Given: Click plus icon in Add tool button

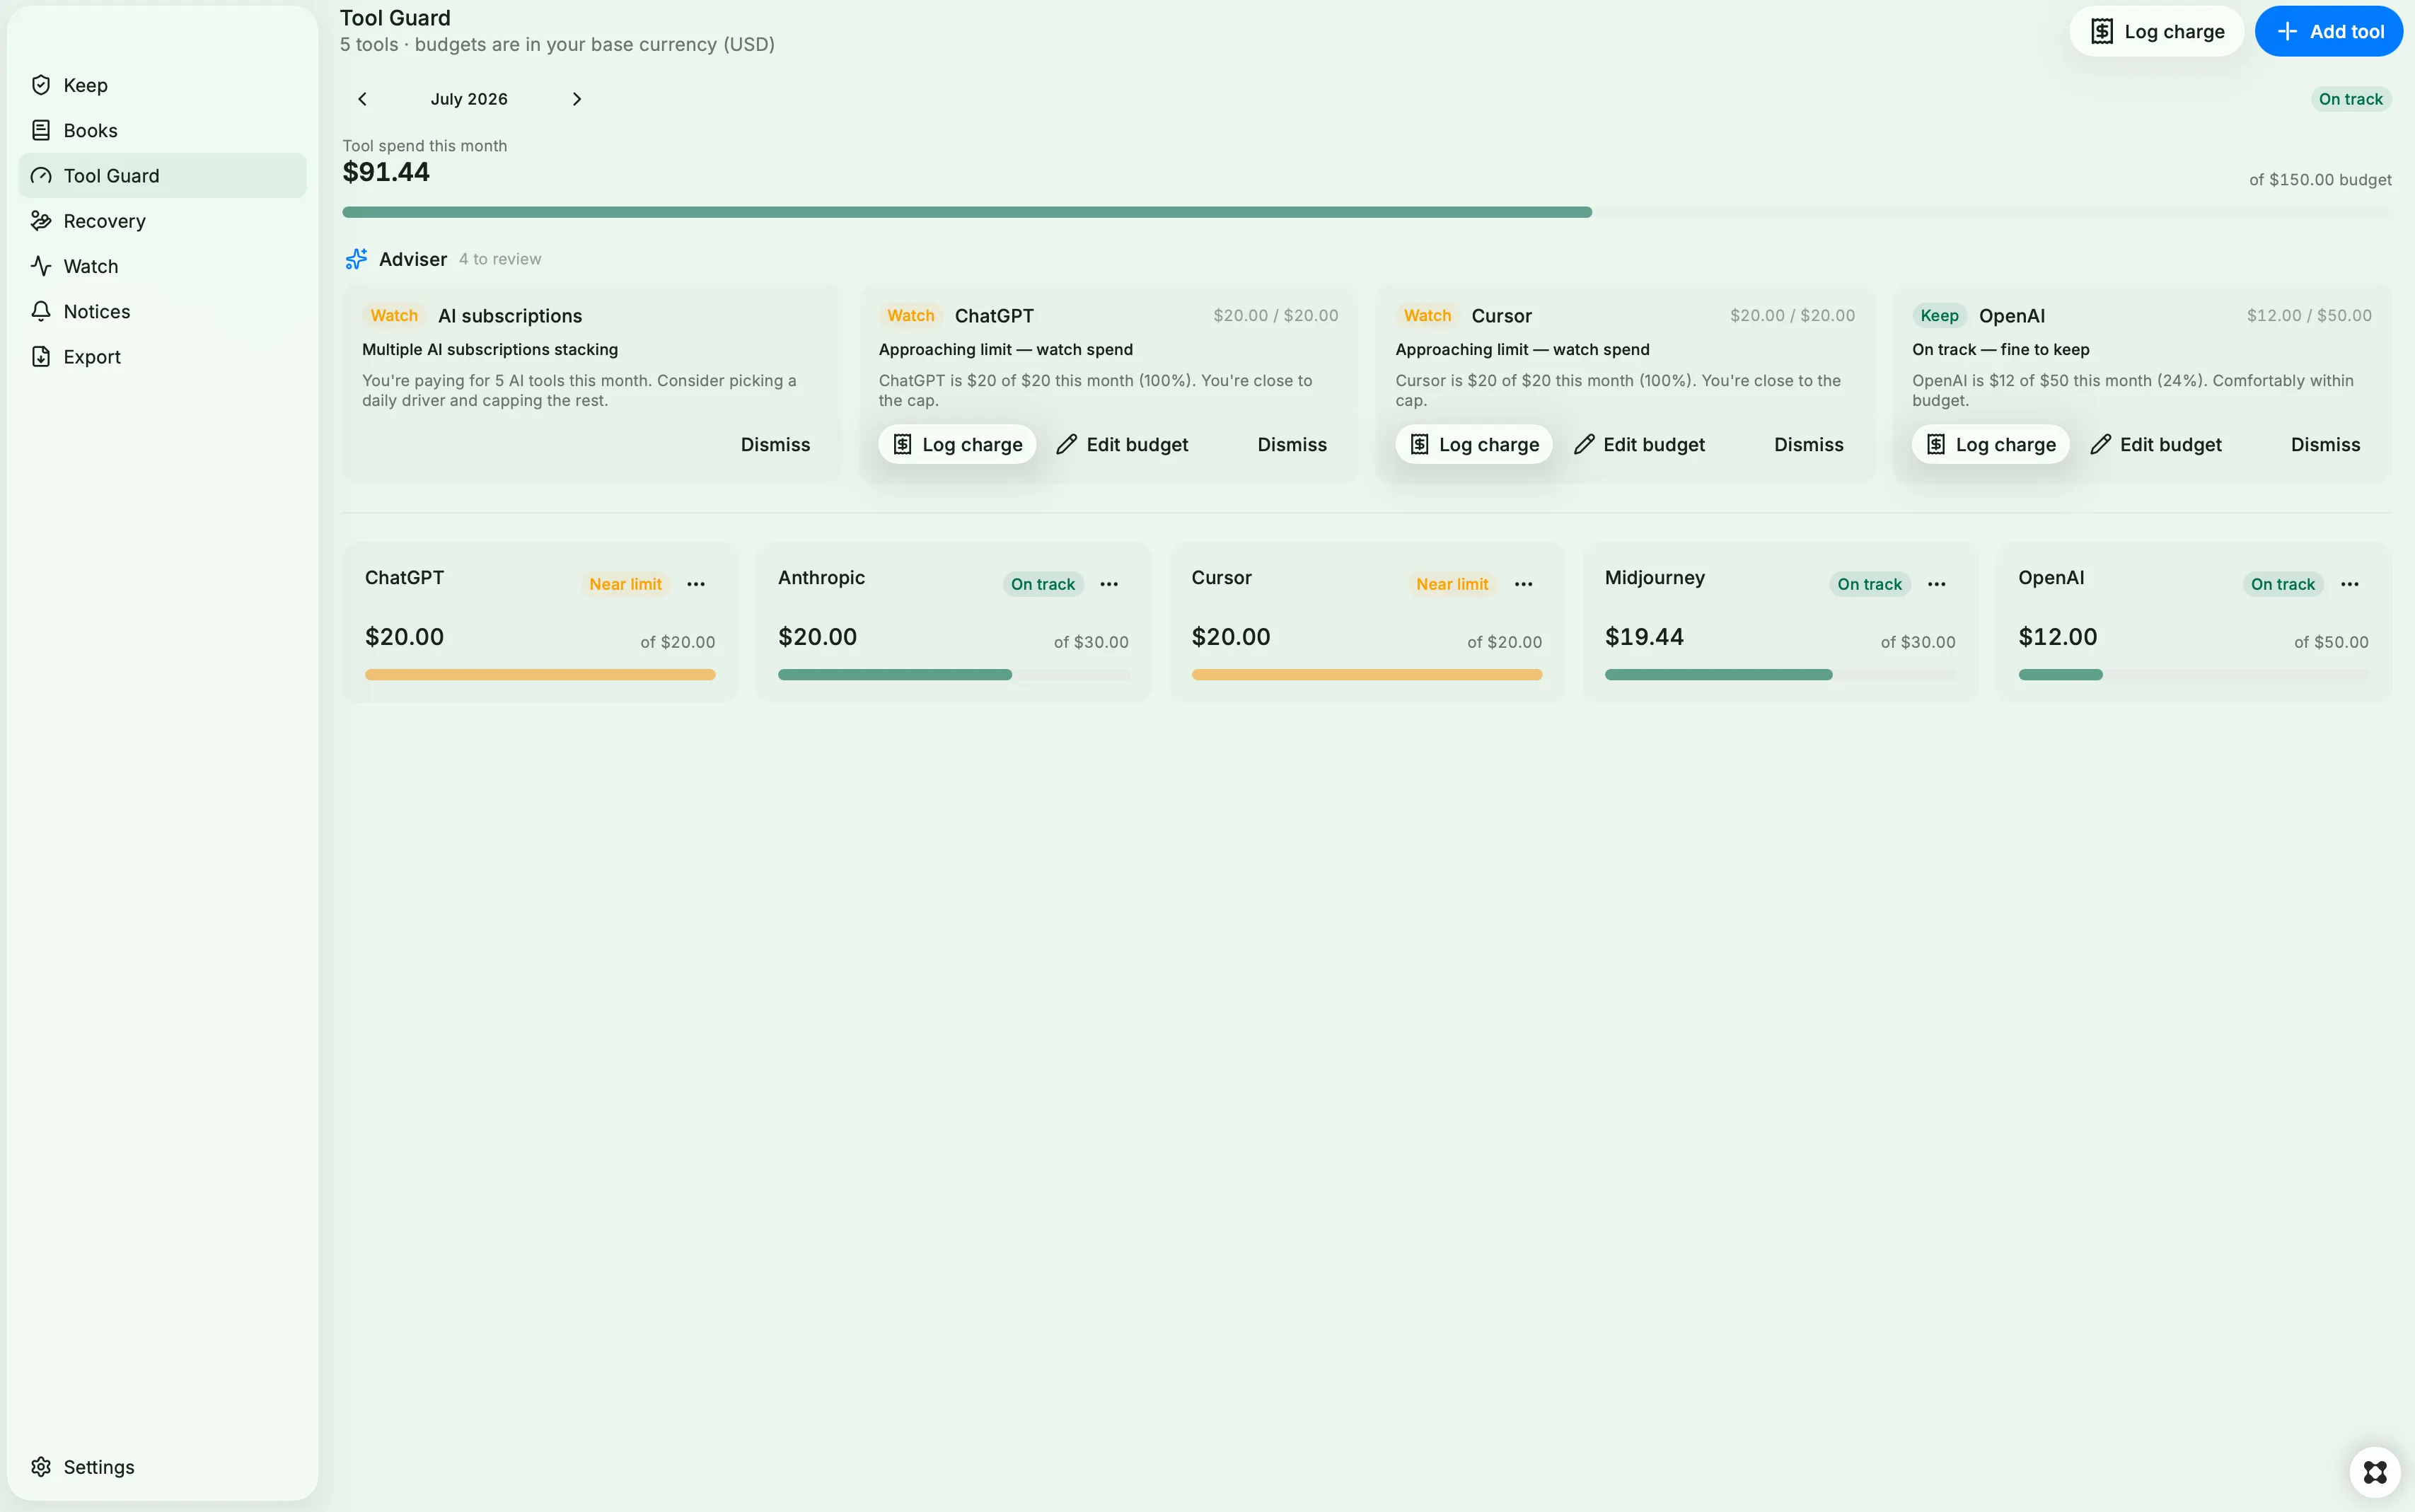Looking at the screenshot, I should point(2287,32).
